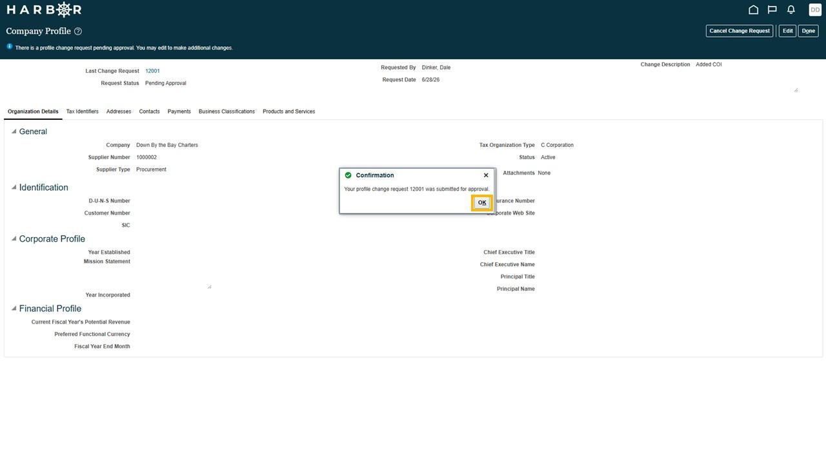
Task: Open change request 12001 link
Action: (152, 71)
